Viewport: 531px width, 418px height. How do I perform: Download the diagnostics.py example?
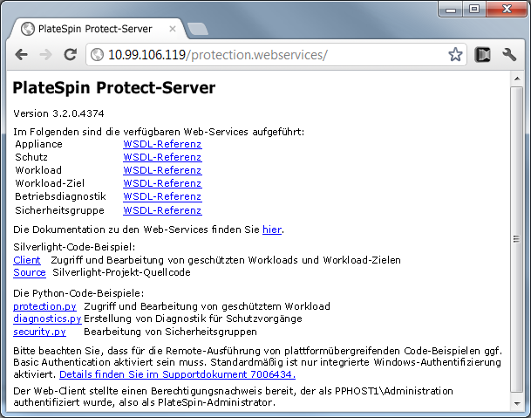pyautogui.click(x=47, y=319)
